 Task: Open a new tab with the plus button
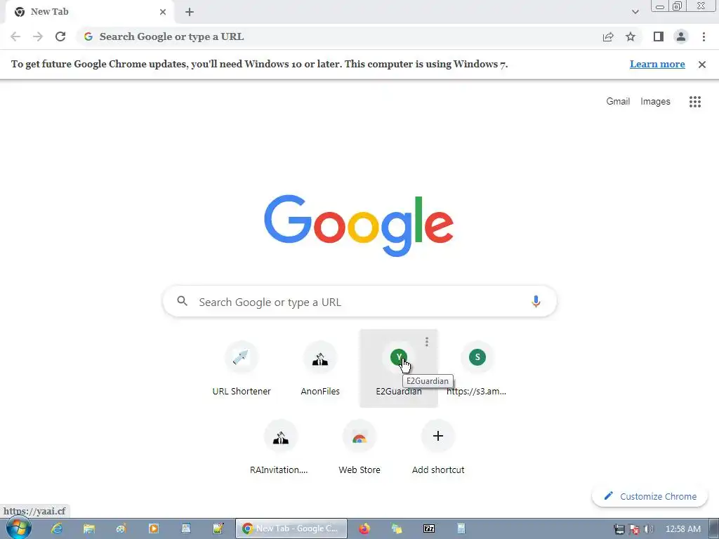tap(190, 12)
